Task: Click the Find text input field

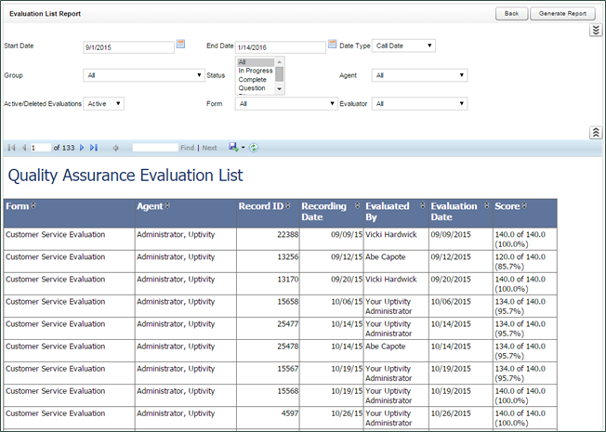Action: point(154,148)
